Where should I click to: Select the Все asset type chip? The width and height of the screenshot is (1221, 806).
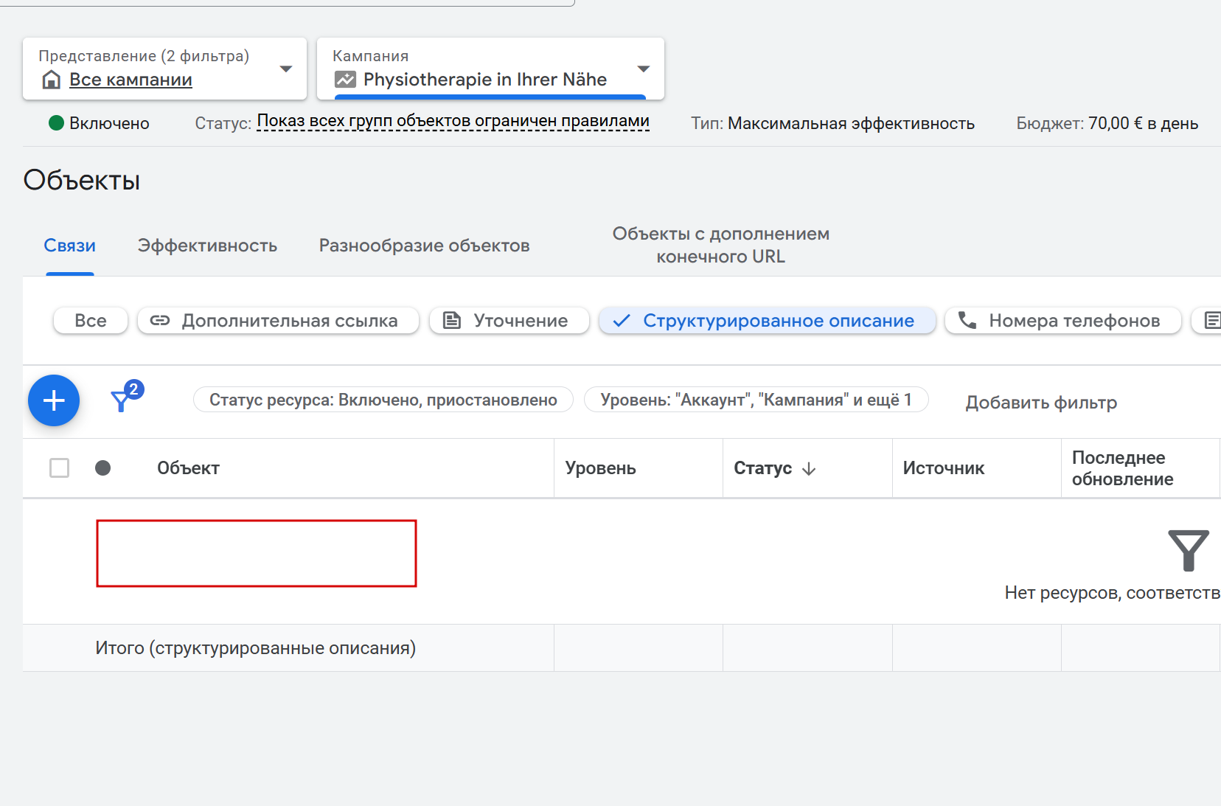coord(91,321)
